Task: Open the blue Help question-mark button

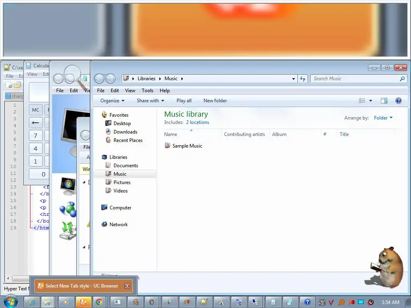Action: (399, 101)
